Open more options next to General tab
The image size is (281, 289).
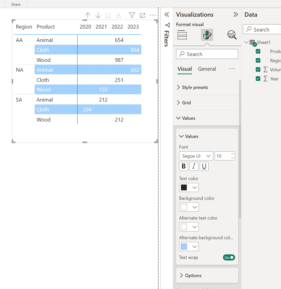232,69
